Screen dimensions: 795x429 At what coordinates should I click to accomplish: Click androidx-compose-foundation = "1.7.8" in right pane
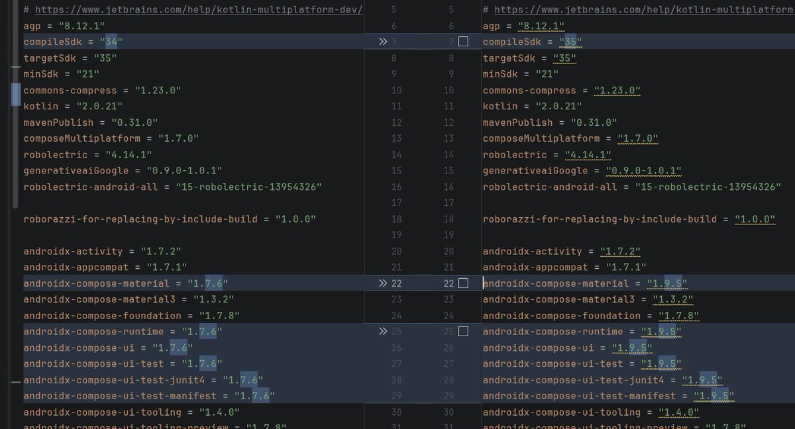pos(591,316)
